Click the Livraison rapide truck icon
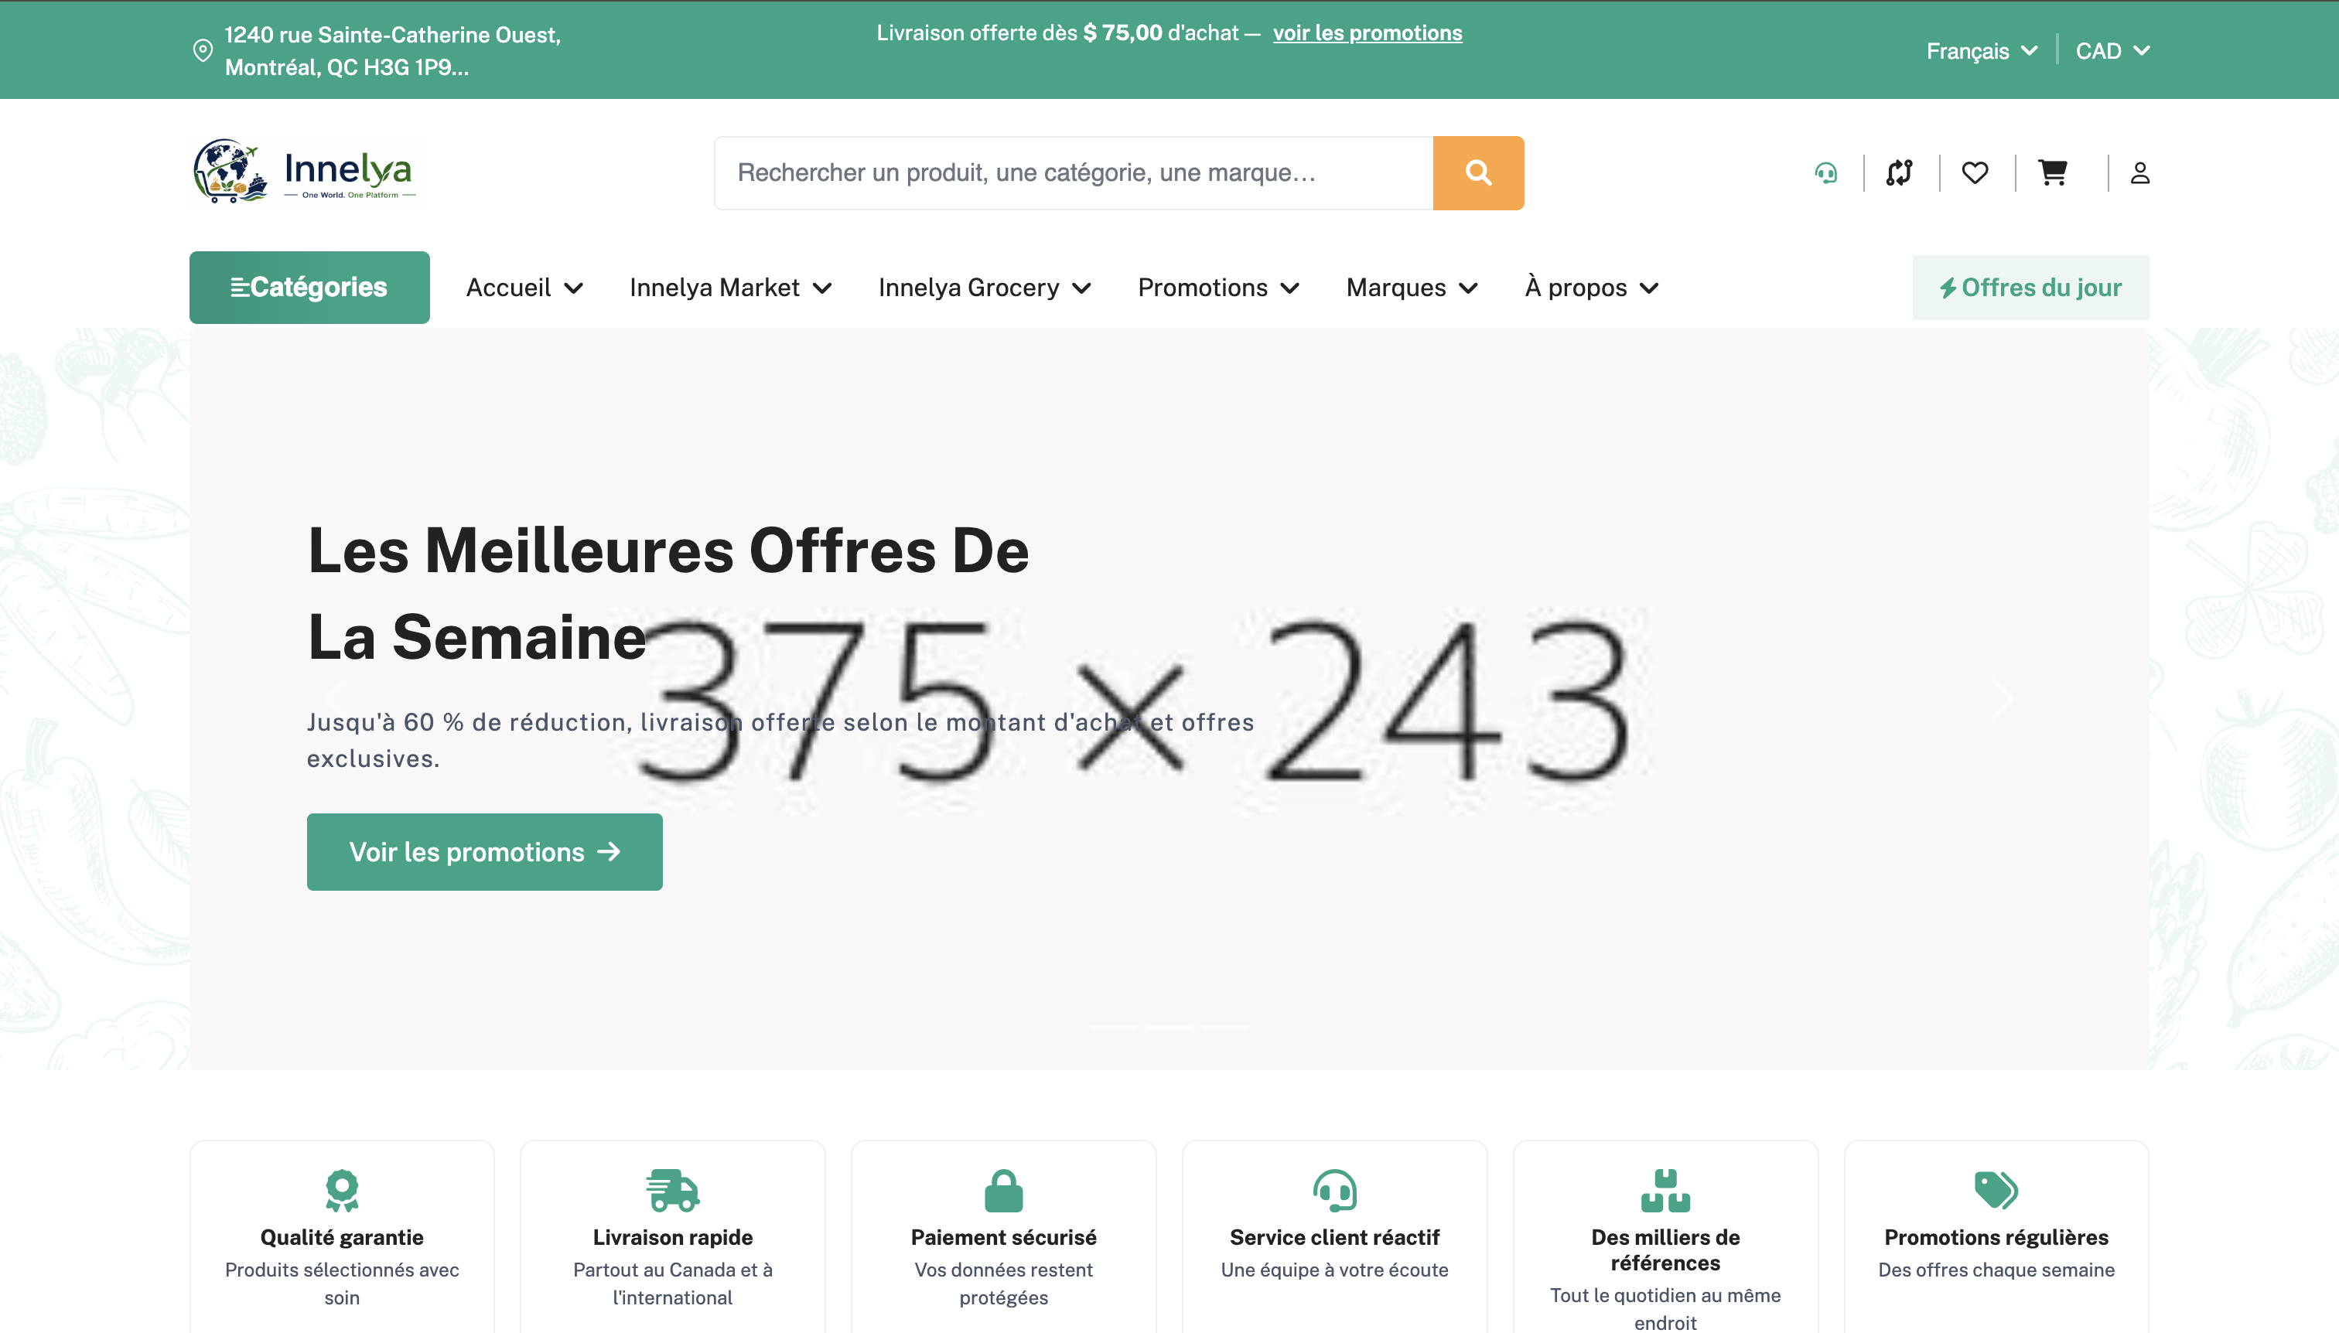 click(672, 1190)
